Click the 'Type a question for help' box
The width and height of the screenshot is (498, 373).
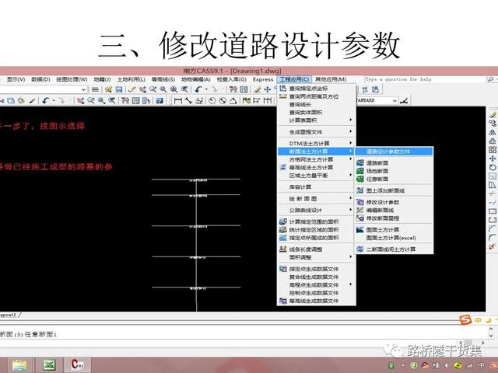(x=424, y=79)
